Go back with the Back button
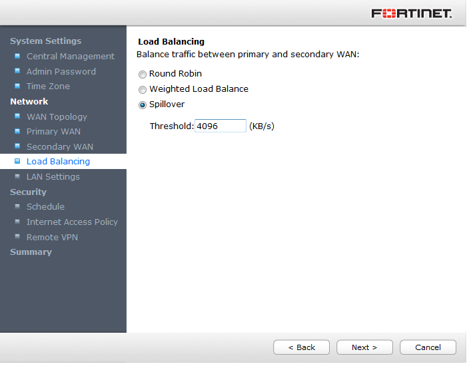 [x=301, y=347]
